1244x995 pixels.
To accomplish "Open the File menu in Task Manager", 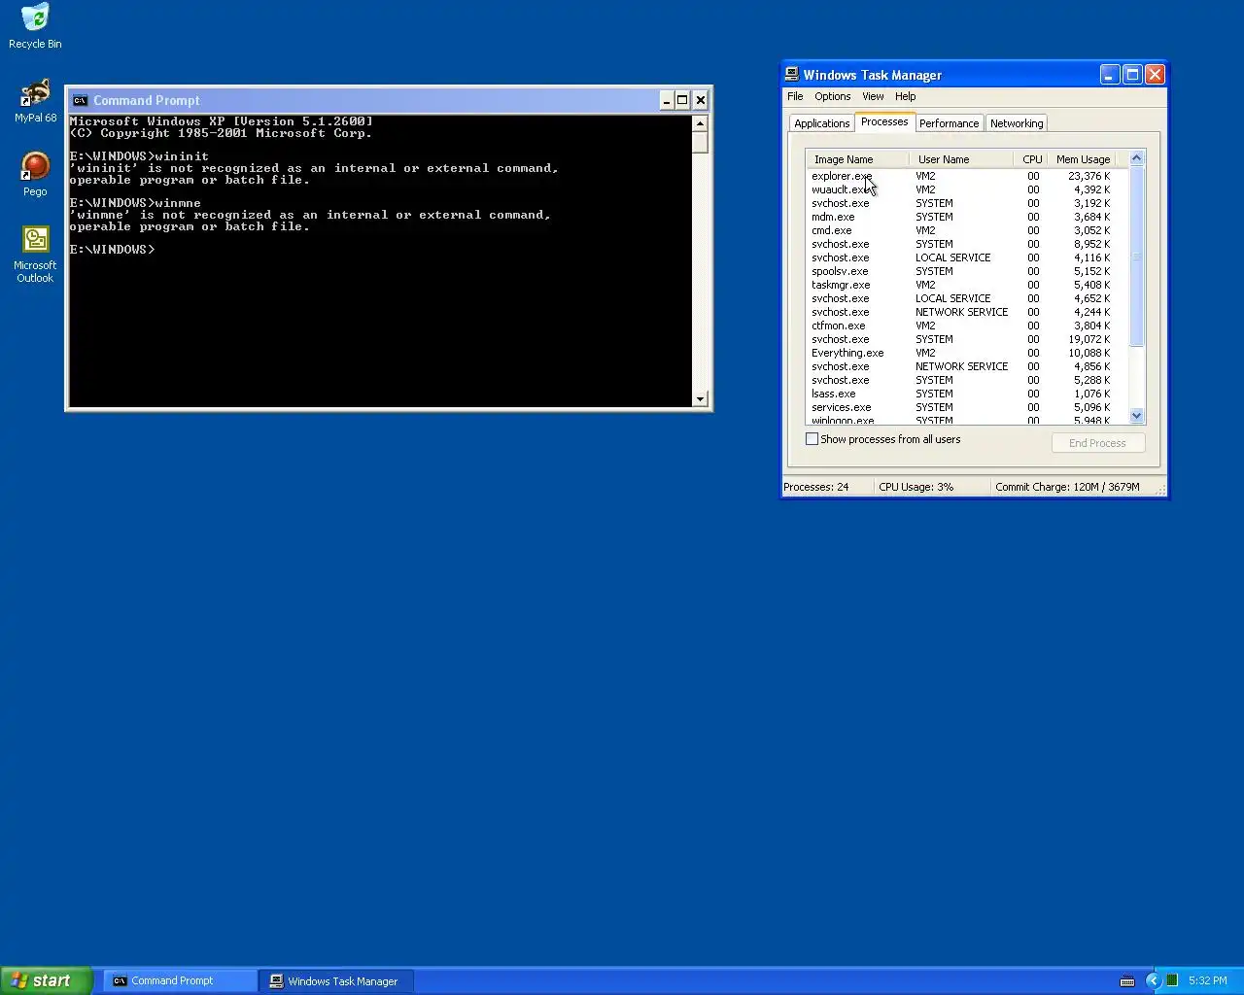I will tap(795, 96).
